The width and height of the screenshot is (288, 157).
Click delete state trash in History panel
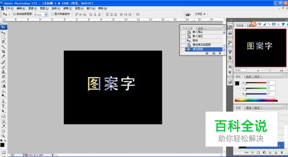[x=220, y=53]
